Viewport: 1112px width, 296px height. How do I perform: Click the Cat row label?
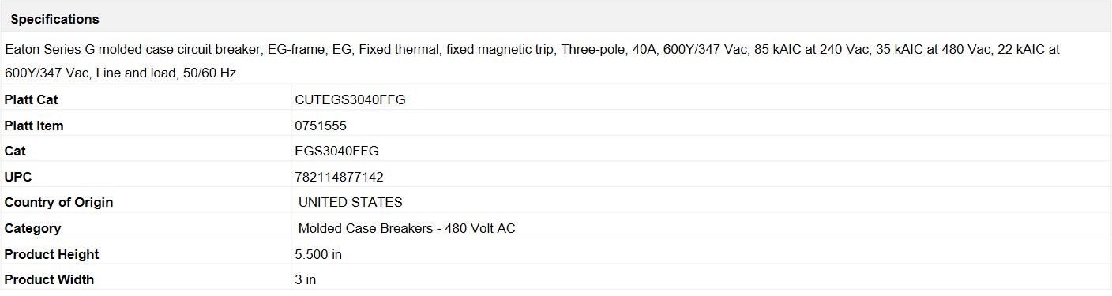pos(15,151)
